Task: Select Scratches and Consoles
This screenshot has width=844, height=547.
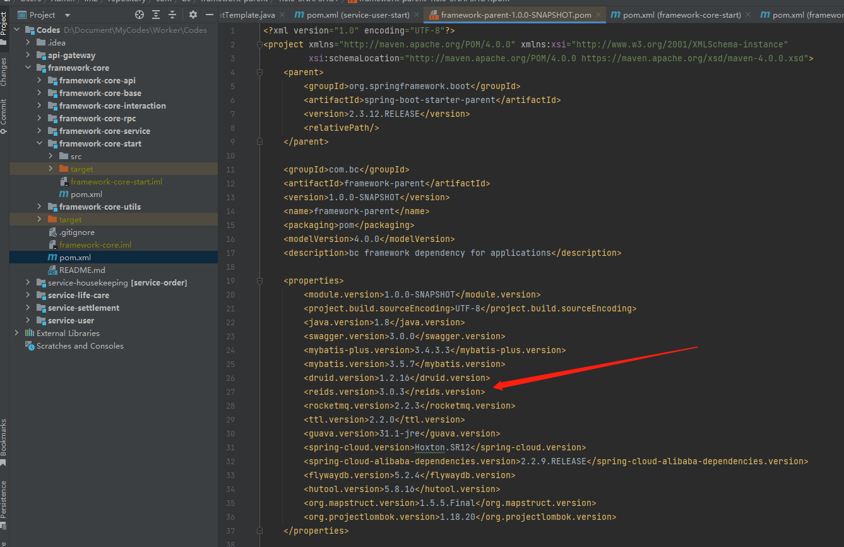Action: pyautogui.click(x=80, y=346)
